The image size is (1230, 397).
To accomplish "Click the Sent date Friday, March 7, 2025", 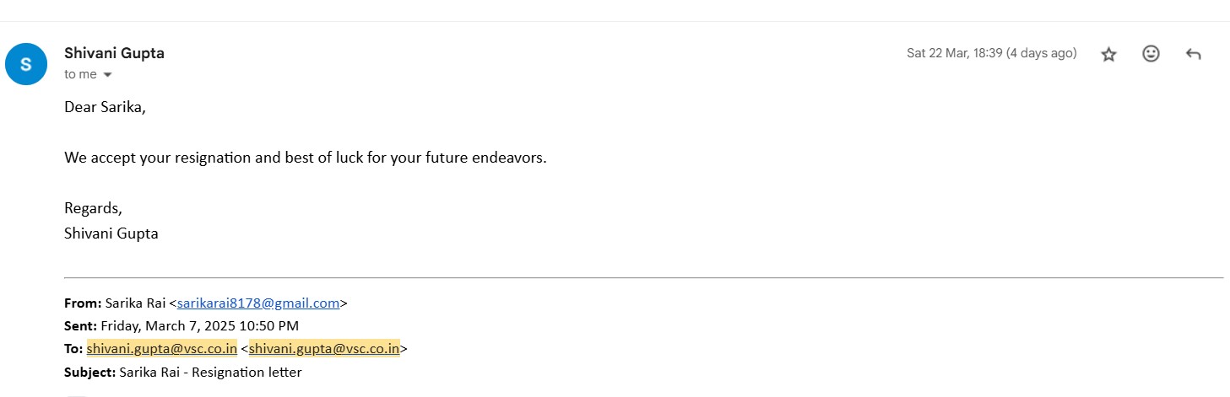I will pyautogui.click(x=199, y=326).
